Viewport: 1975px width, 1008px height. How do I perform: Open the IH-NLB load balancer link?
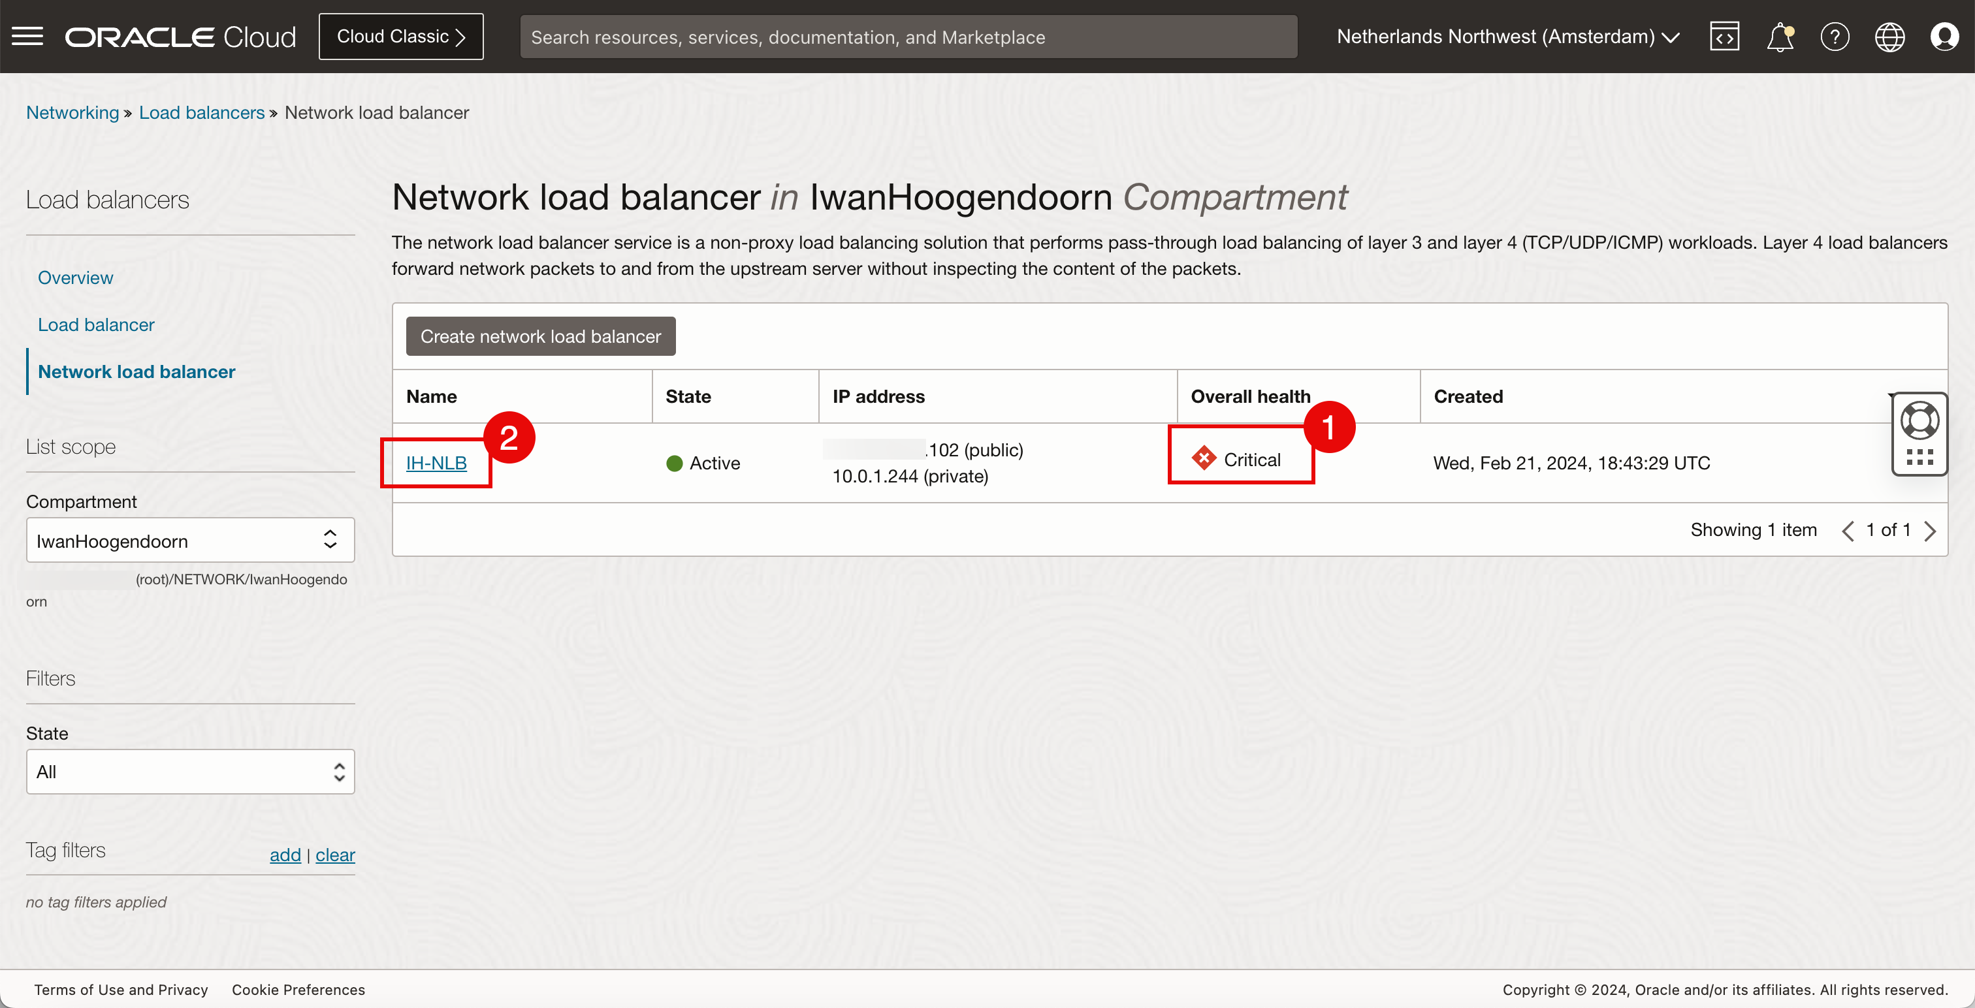click(436, 462)
